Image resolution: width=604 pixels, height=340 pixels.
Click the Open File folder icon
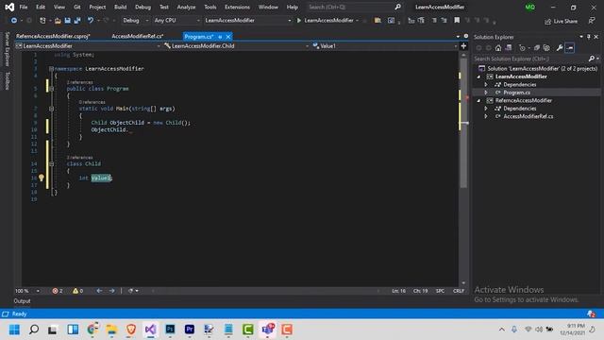tap(58, 21)
